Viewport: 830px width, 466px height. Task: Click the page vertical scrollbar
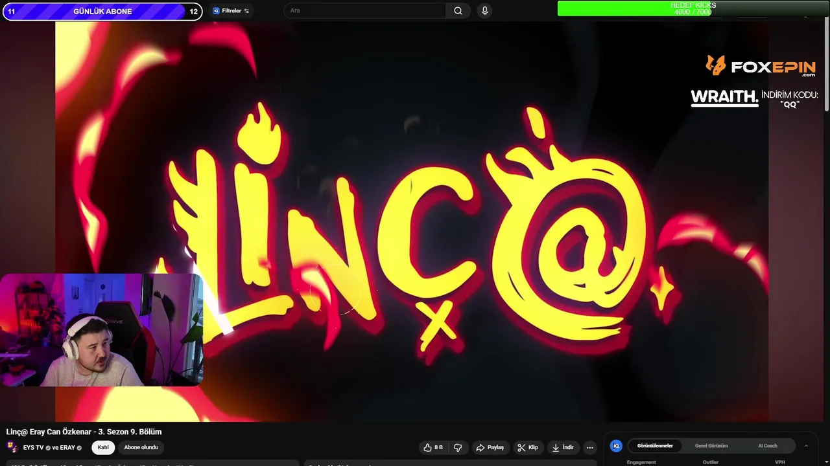coord(826,65)
